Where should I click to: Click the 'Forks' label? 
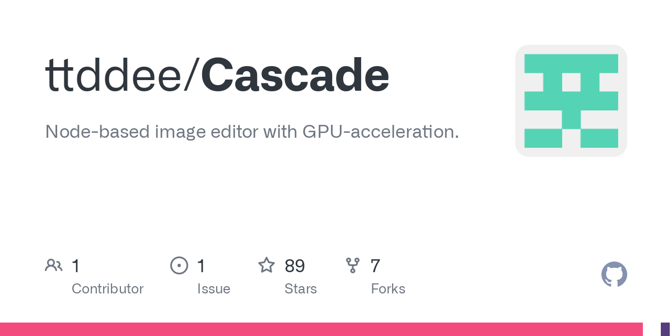(x=388, y=289)
